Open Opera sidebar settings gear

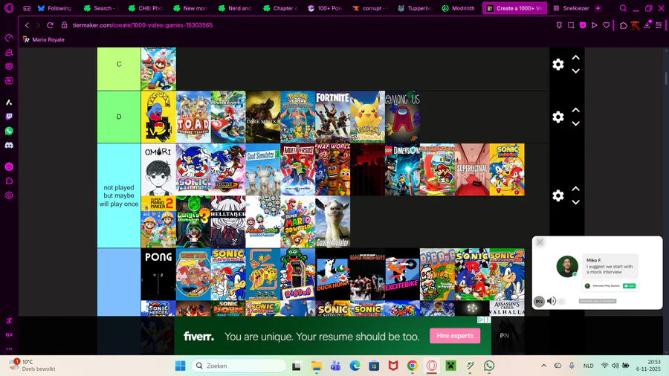click(x=9, y=195)
